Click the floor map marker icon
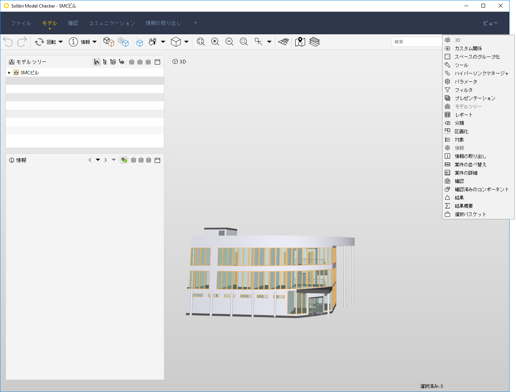 [300, 42]
